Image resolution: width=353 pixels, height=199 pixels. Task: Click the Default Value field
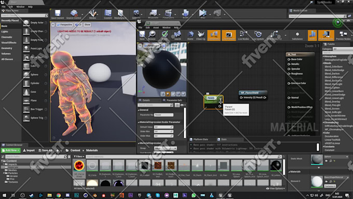point(164,127)
